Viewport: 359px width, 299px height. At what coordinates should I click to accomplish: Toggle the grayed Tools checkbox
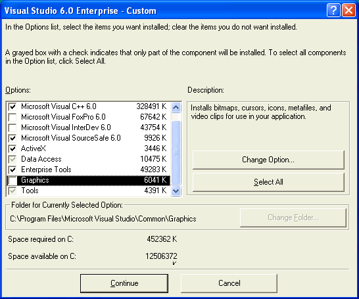(12, 191)
